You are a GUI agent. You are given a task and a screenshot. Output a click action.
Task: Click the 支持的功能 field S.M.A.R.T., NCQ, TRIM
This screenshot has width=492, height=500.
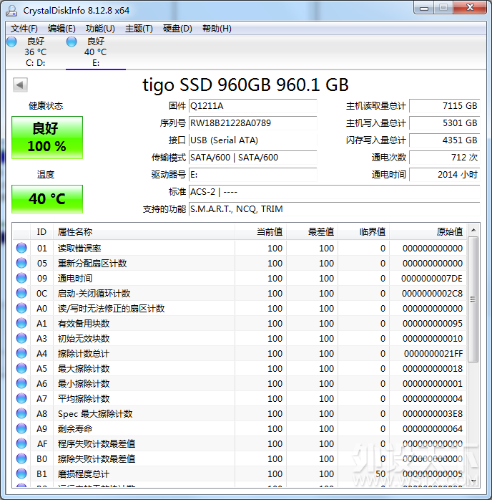coord(334,209)
